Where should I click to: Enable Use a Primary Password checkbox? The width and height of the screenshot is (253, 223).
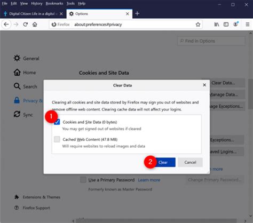click(83, 180)
